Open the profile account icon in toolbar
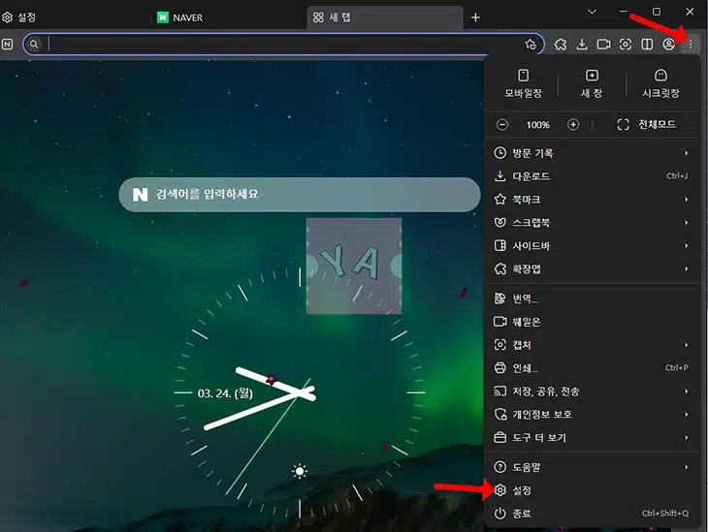 [668, 44]
